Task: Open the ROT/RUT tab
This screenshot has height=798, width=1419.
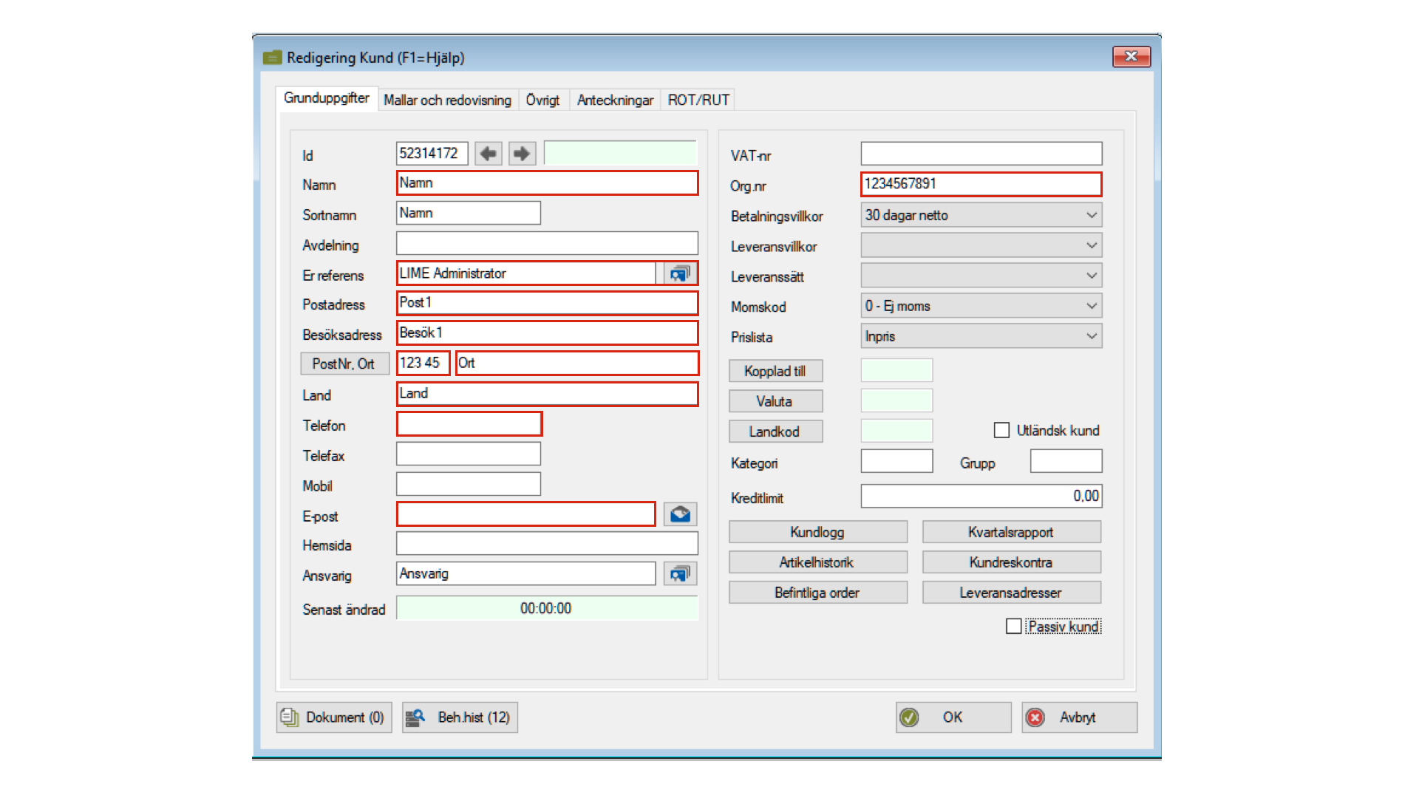Action: pos(698,100)
